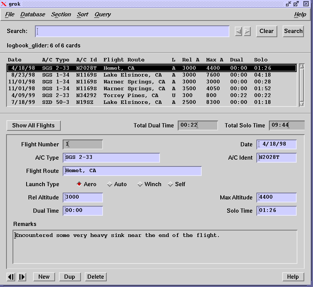The height and width of the screenshot is (287, 313).
Task: Click the Total Dual Time field 00:22
Action: [x=198, y=125]
